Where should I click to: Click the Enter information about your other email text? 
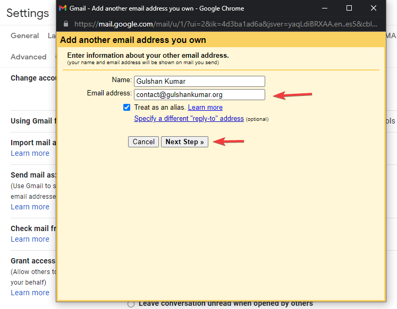tap(148, 55)
